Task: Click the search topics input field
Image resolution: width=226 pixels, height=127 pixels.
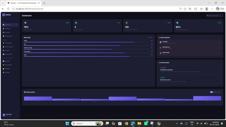Action: click(x=215, y=16)
